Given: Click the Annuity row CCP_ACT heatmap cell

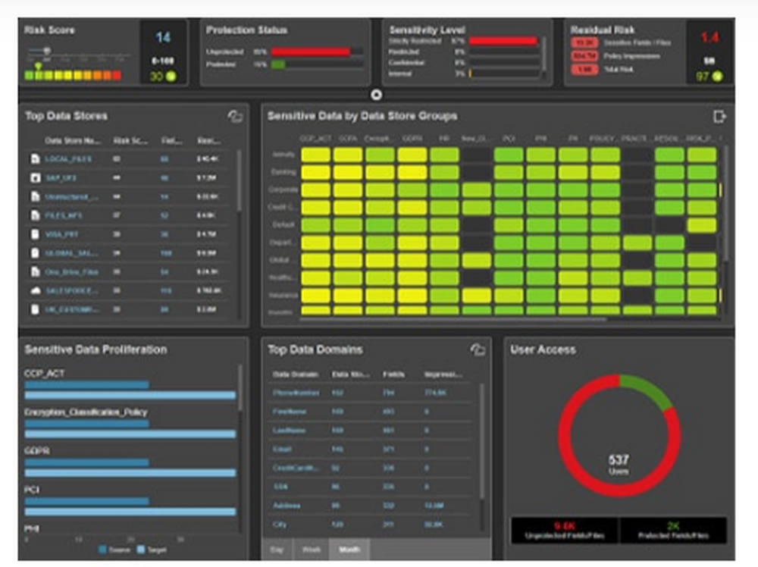Looking at the screenshot, I should (315, 155).
